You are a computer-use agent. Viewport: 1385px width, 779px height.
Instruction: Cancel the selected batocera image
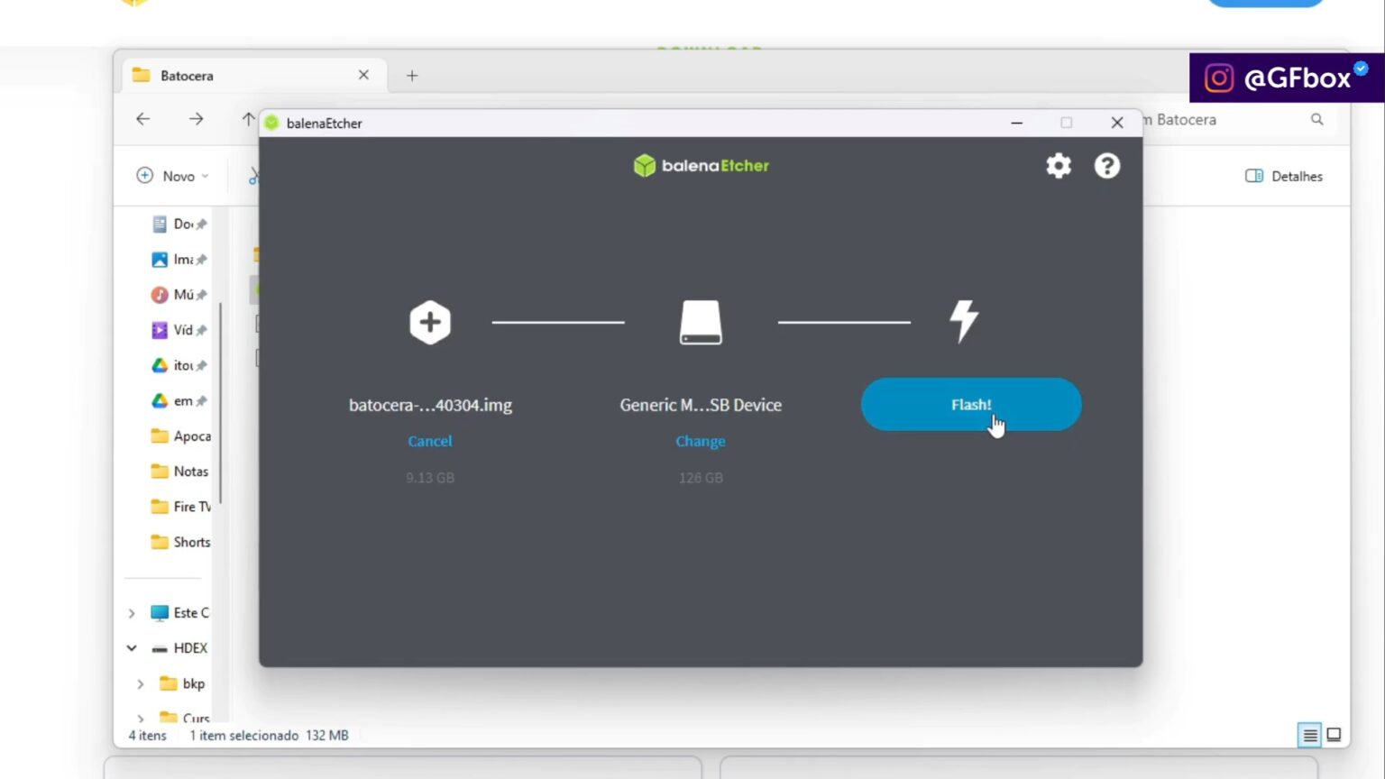click(430, 441)
